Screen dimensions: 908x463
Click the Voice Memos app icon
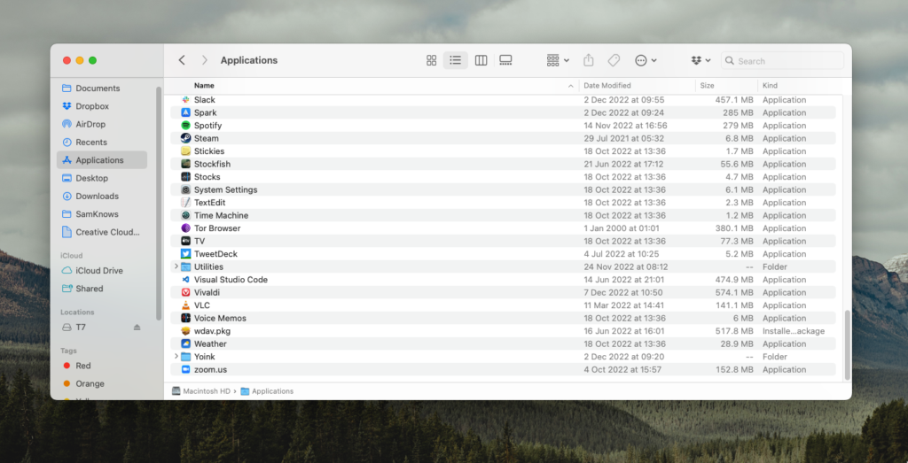[x=185, y=318]
